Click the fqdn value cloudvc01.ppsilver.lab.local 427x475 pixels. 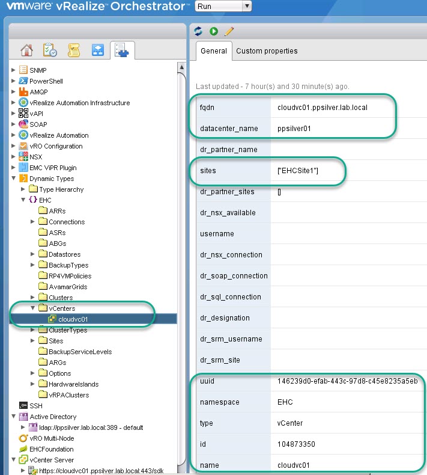coord(323,108)
